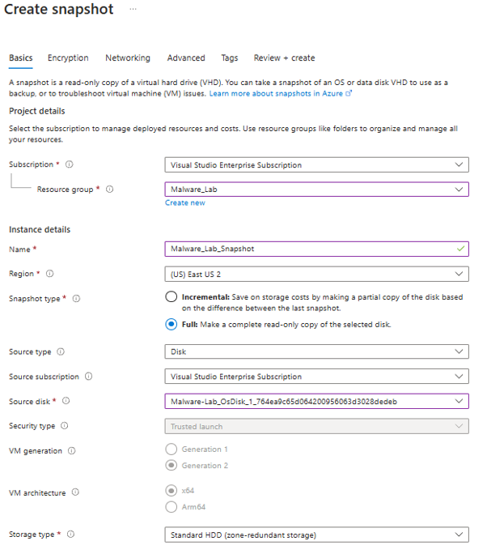Select Full snapshot type radio button
This screenshot has height=558, width=487.
[x=172, y=325]
